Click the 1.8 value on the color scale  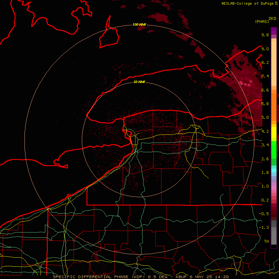[x=265, y=172]
